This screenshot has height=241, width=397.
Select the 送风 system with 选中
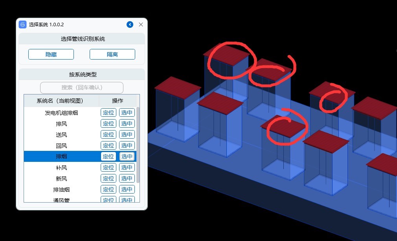127,135
